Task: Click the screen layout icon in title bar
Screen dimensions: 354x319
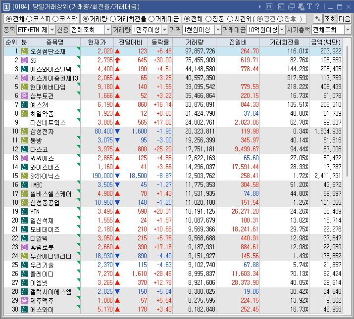Action: pos(281,7)
